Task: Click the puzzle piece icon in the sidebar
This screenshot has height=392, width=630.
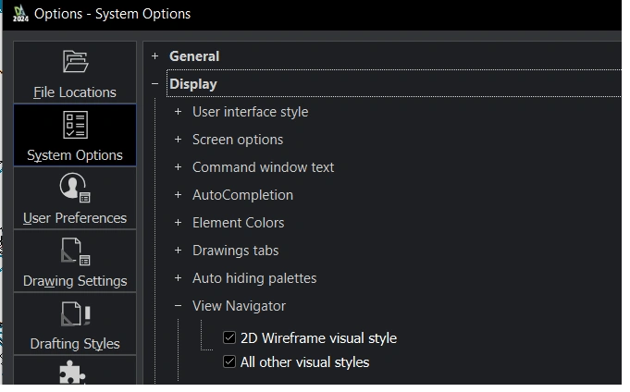Action: pyautogui.click(x=73, y=374)
